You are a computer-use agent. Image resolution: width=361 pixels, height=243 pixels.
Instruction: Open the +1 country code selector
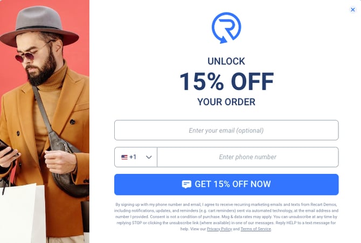point(136,157)
